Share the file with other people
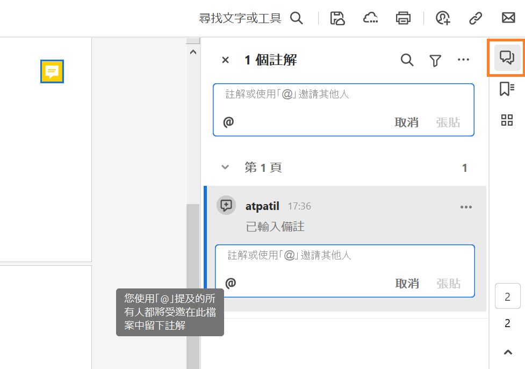 tap(442, 18)
